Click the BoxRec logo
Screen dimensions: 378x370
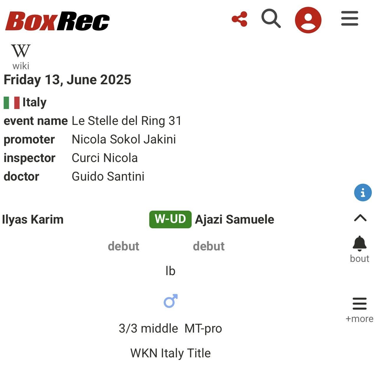pyautogui.click(x=57, y=21)
